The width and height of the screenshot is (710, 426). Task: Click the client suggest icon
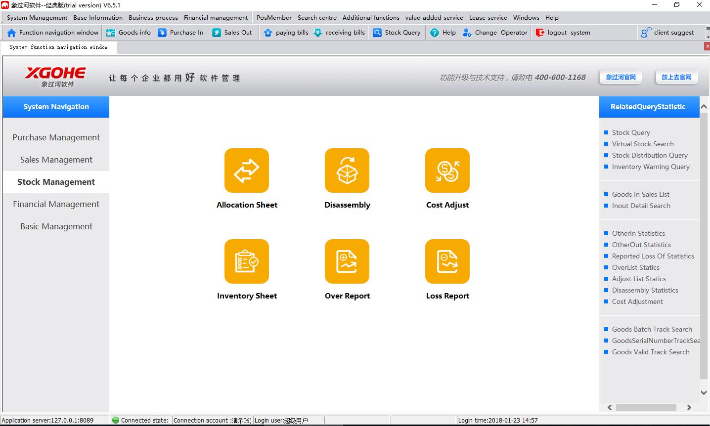click(x=646, y=33)
